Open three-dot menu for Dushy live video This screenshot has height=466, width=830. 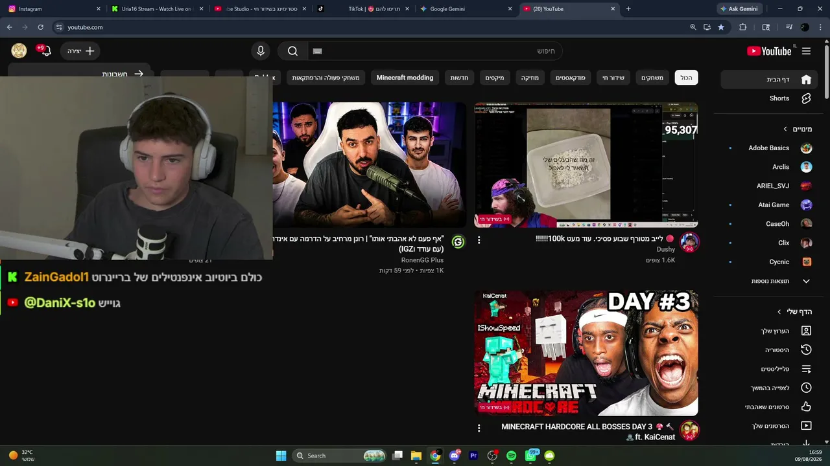tap(479, 240)
